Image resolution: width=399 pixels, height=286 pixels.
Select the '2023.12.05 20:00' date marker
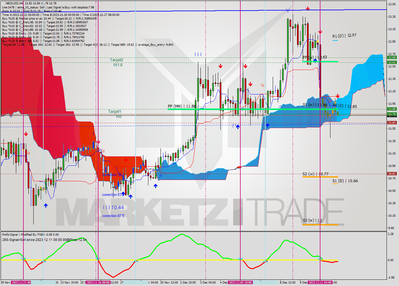point(240,283)
